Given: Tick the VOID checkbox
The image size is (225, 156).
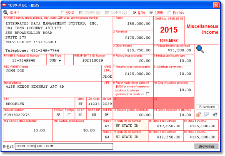Looking at the screenshot, I should [62, 12].
